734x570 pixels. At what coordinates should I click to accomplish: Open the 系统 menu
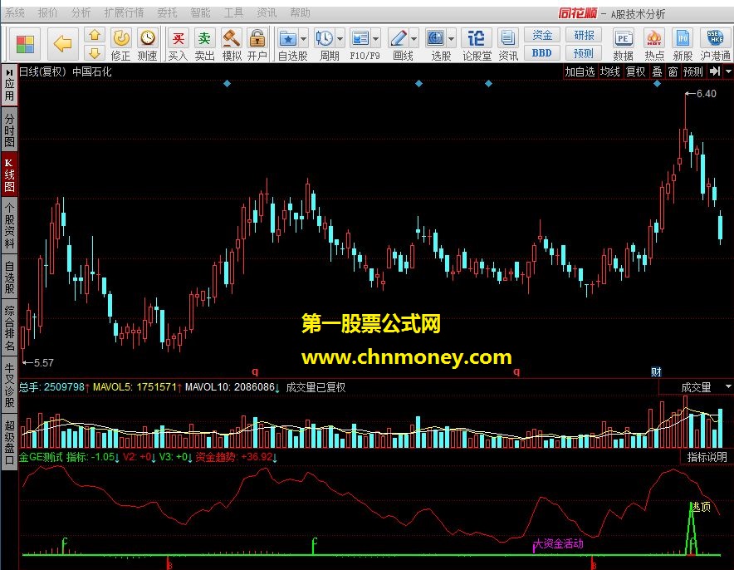[x=14, y=13]
